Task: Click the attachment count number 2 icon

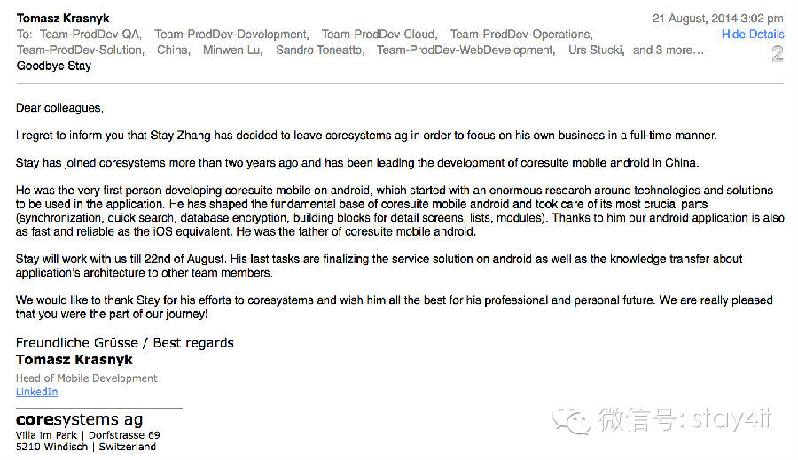Action: click(777, 53)
